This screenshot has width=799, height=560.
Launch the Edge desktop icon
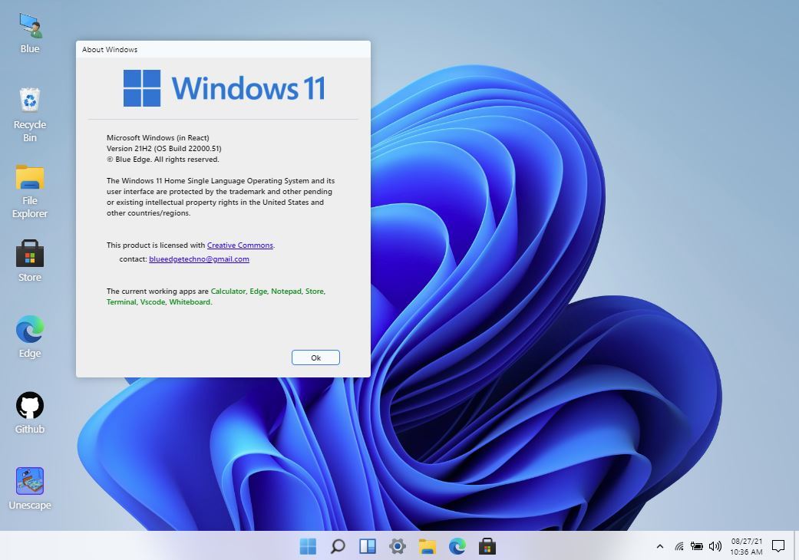click(x=30, y=337)
